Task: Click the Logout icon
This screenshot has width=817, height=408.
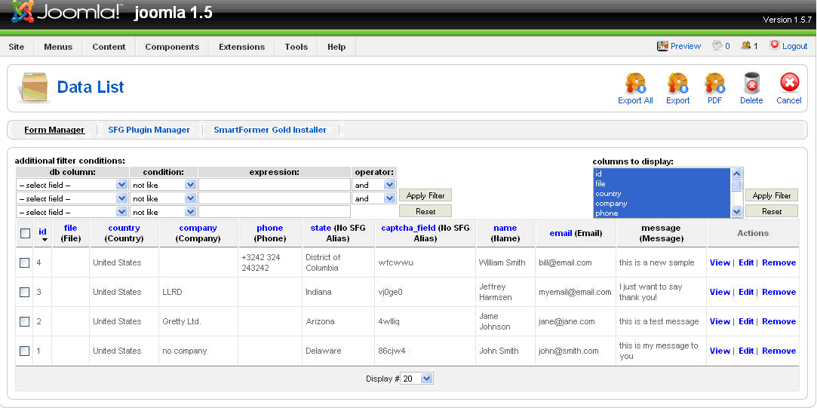Action: [x=774, y=45]
